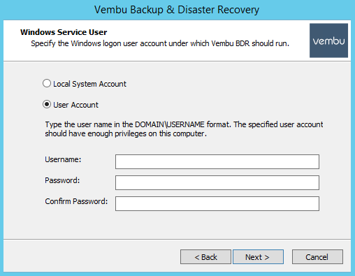Click the "User Account" label text

coord(75,105)
